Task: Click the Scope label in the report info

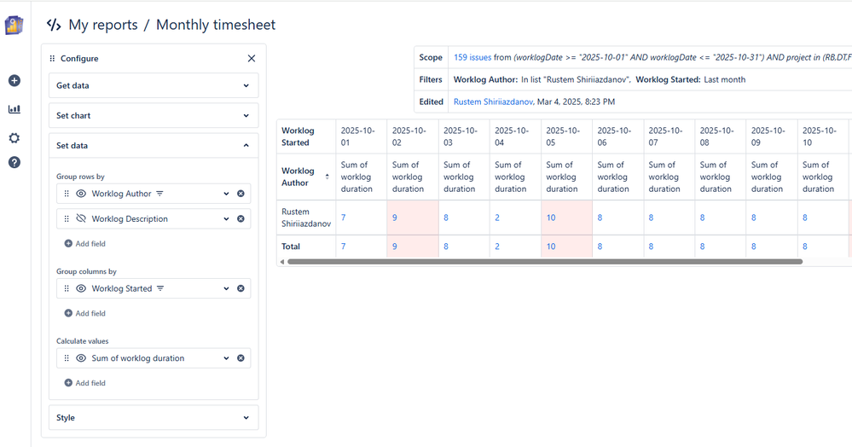Action: coord(431,57)
